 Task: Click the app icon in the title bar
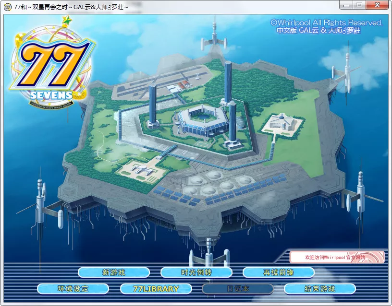click(7, 6)
